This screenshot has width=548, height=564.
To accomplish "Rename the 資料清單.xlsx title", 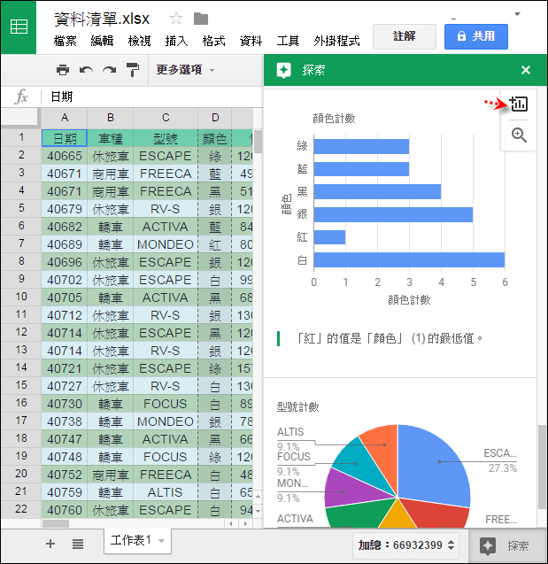I will click(x=102, y=19).
